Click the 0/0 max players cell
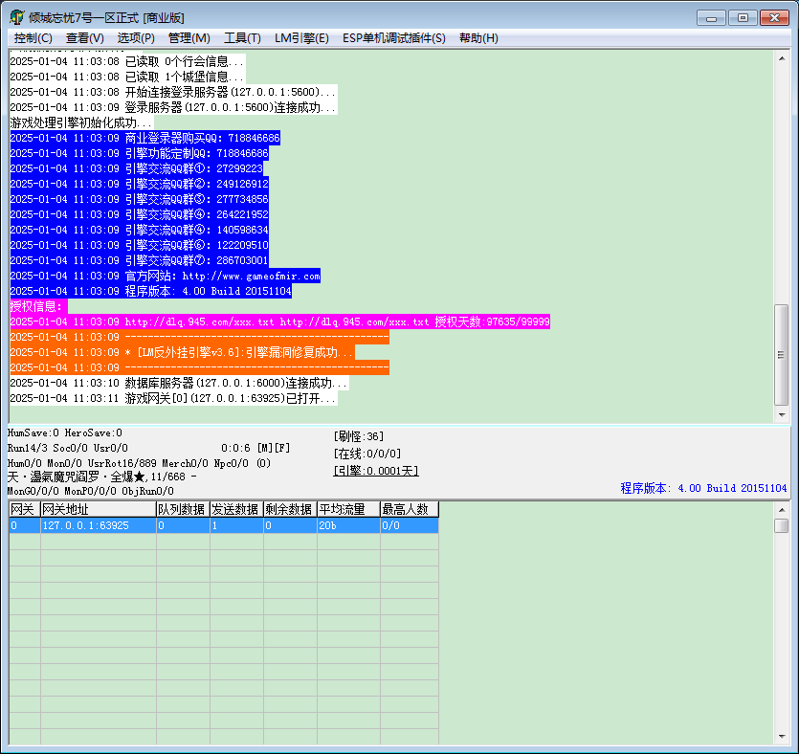 (410, 525)
